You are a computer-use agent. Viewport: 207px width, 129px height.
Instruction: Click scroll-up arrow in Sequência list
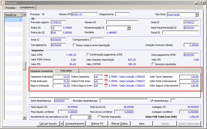[x=24, y=15]
